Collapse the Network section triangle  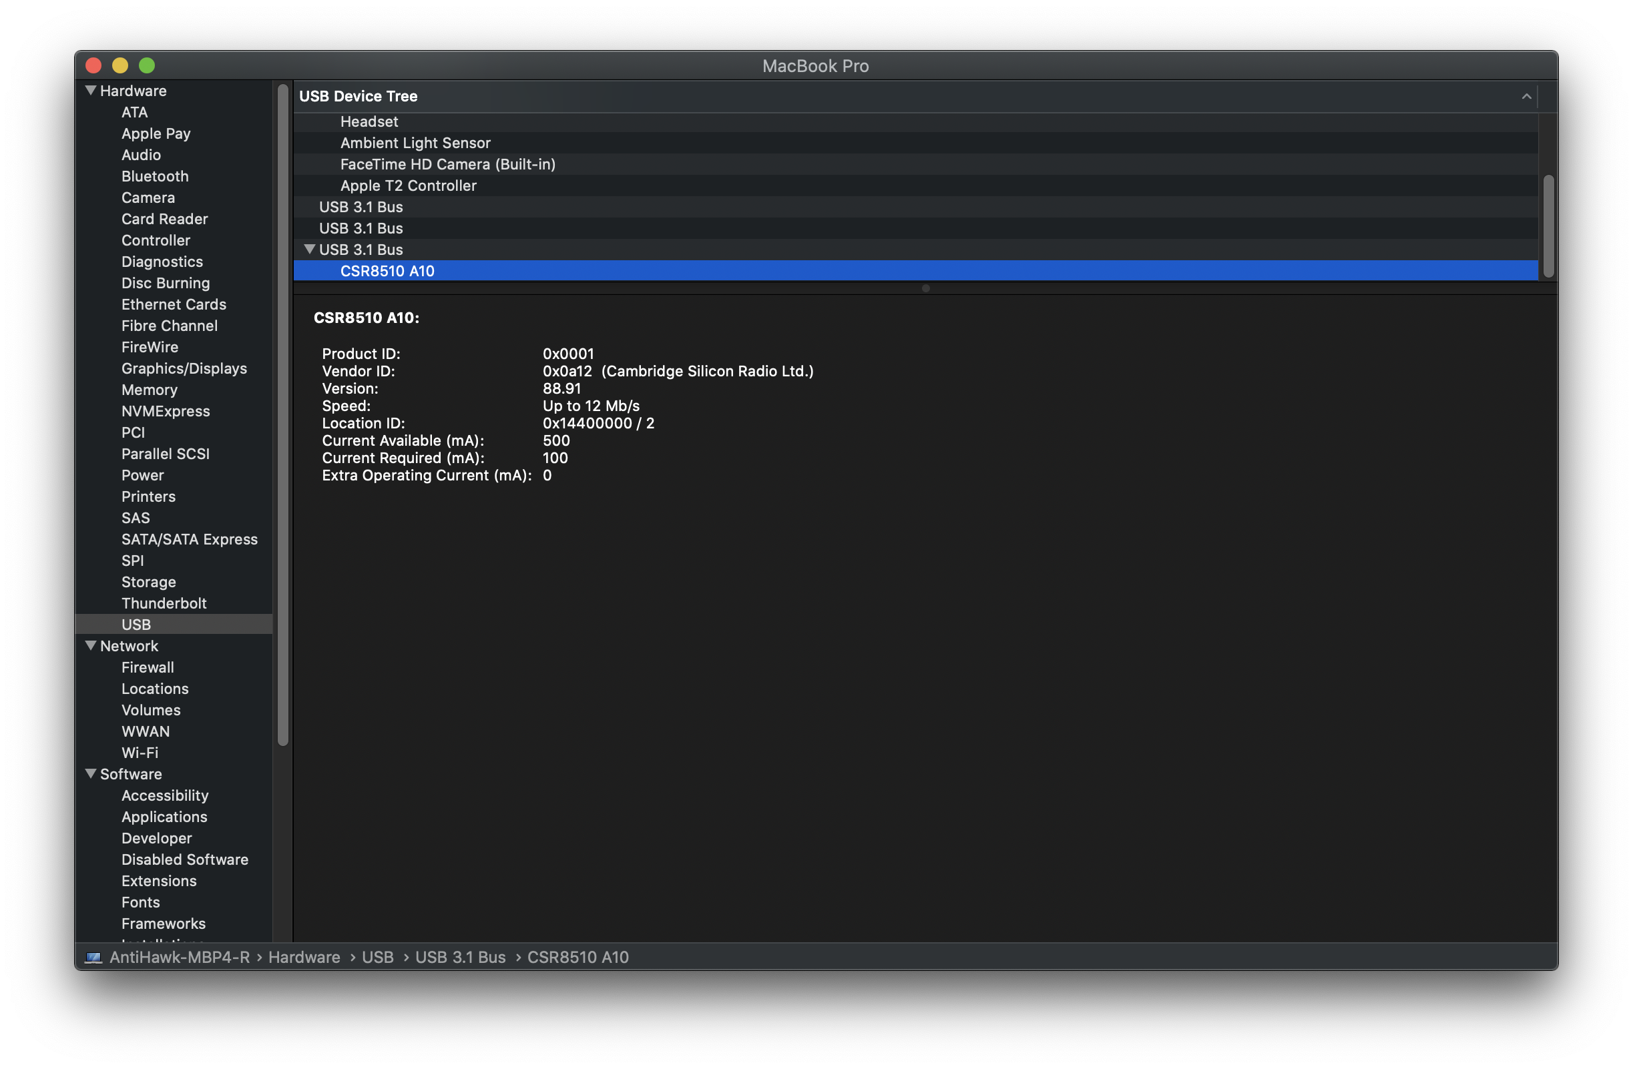coord(91,646)
